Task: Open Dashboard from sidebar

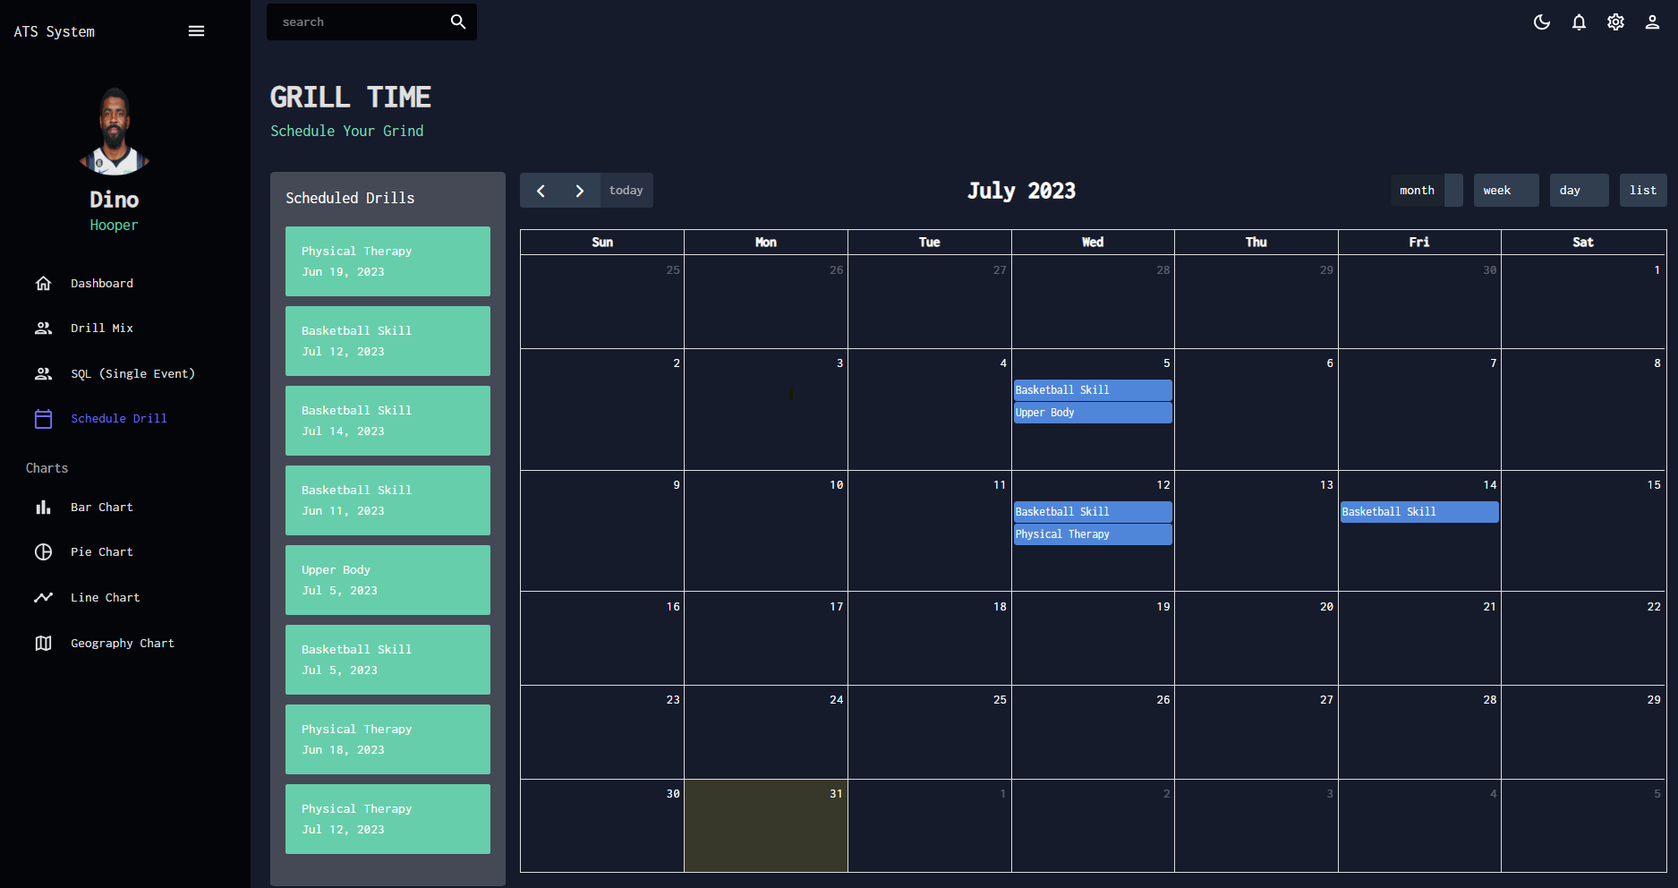Action: 101,284
